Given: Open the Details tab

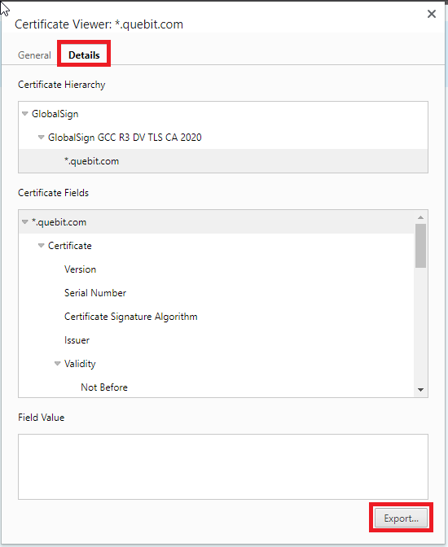Looking at the screenshot, I should click(x=84, y=55).
